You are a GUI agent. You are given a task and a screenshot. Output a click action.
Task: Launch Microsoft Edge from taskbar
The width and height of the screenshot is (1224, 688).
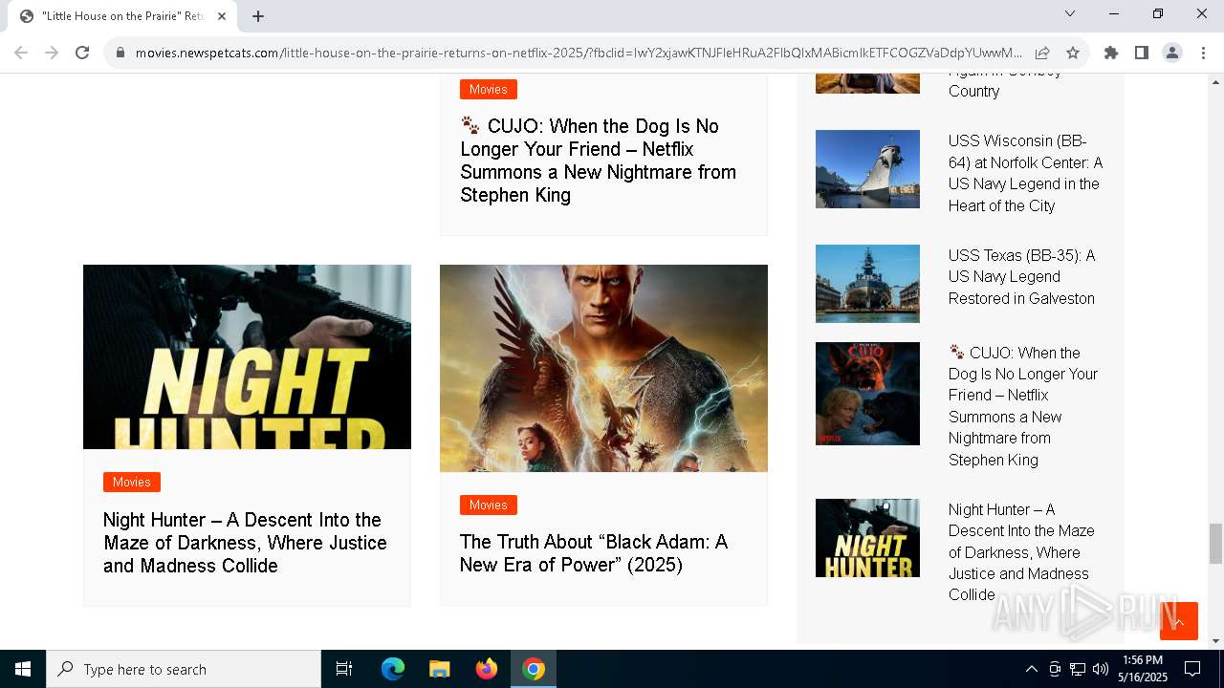coord(393,669)
